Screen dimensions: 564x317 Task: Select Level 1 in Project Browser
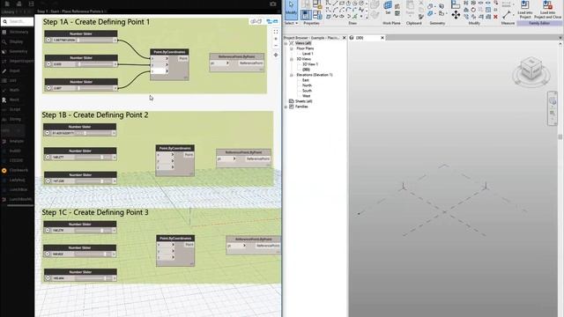308,54
